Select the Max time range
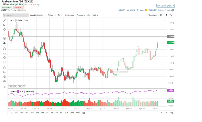Image resolution: width=202 pixels, height=122 pixels. click(x=78, y=113)
